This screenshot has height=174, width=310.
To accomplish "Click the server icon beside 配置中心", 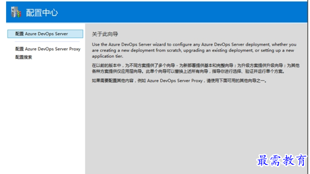I will [16, 12].
